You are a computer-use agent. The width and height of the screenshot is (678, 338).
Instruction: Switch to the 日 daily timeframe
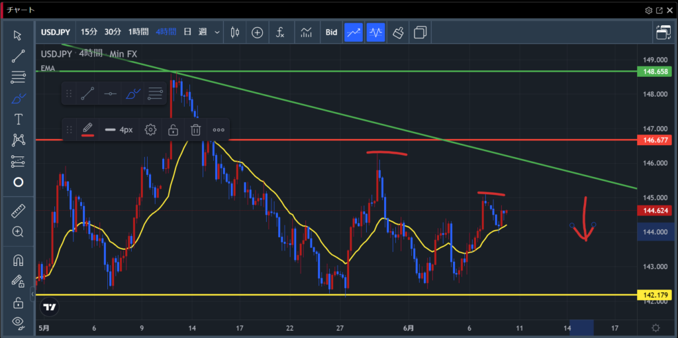(187, 32)
